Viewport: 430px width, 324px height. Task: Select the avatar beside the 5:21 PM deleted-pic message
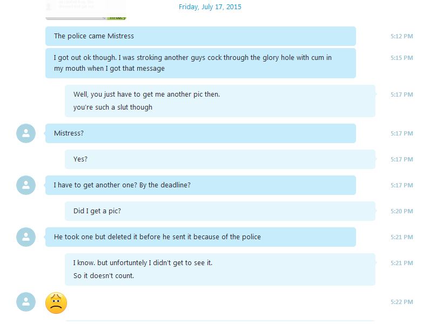(x=26, y=237)
